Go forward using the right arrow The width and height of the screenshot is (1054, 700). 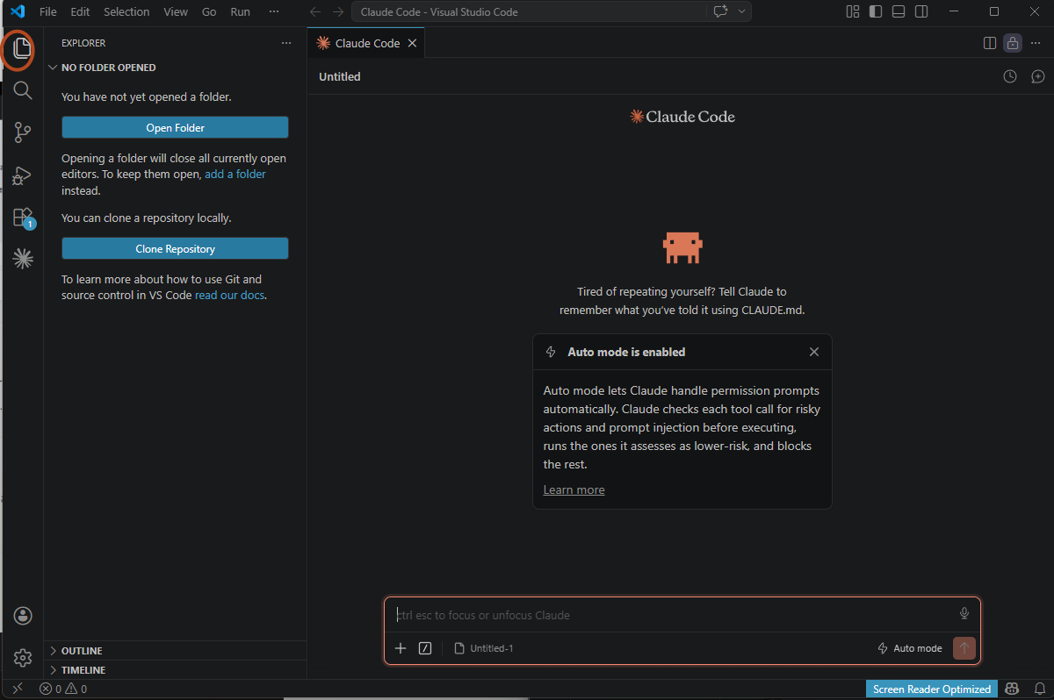tap(338, 12)
